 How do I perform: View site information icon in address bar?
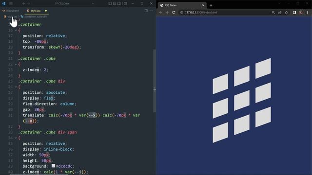182,12
